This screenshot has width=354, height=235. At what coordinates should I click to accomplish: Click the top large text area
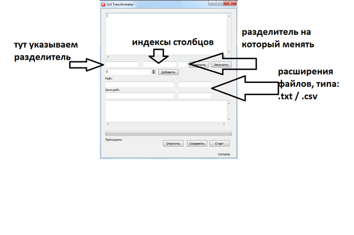coord(166,34)
